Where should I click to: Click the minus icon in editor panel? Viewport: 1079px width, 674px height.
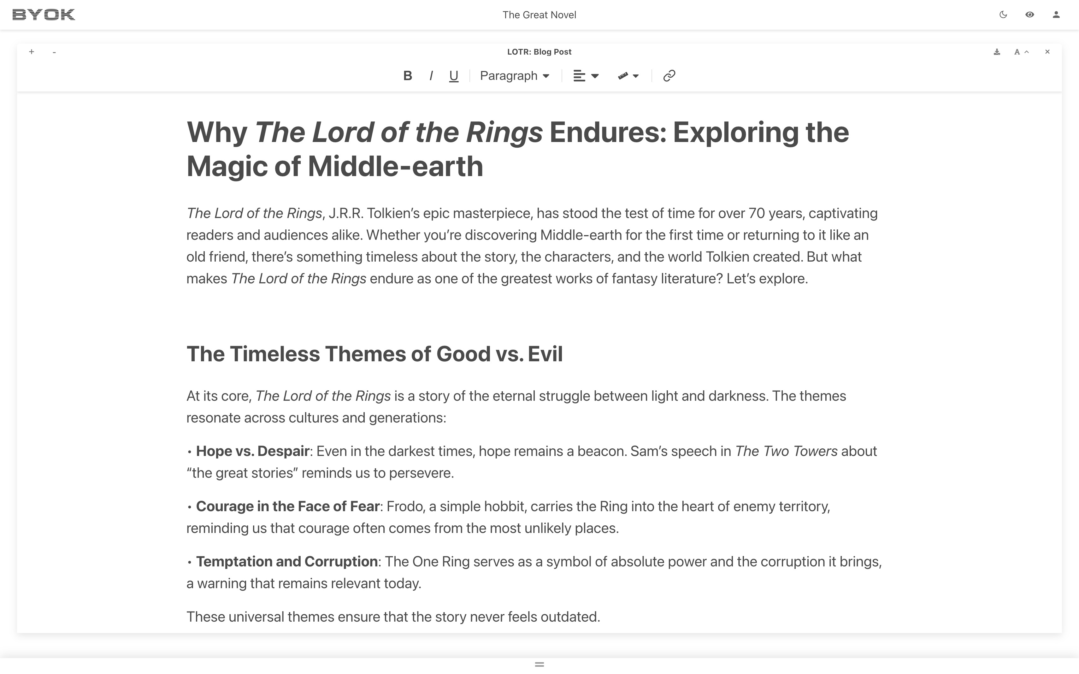pos(54,52)
